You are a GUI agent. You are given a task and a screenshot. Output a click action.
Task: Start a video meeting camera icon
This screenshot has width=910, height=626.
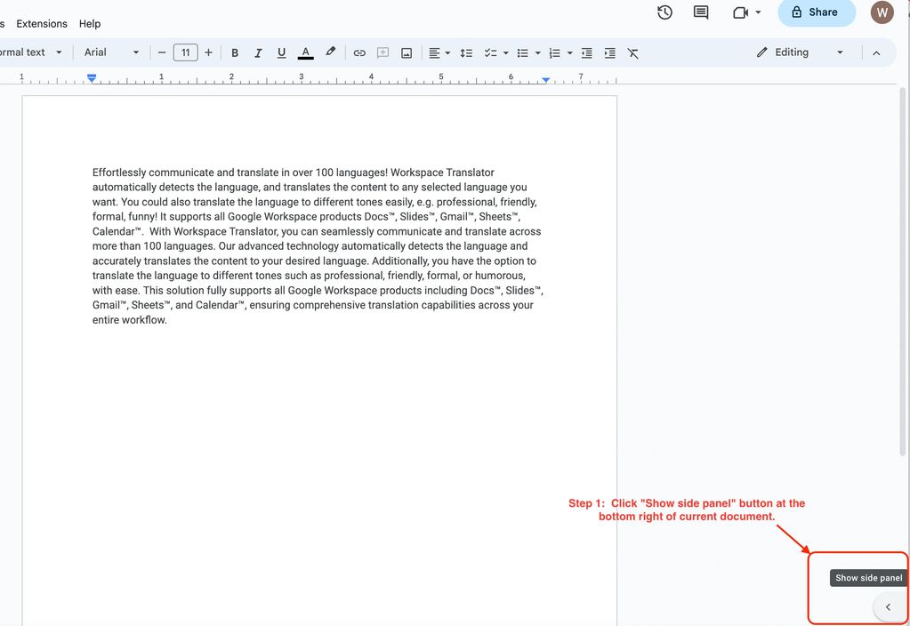pyautogui.click(x=740, y=12)
